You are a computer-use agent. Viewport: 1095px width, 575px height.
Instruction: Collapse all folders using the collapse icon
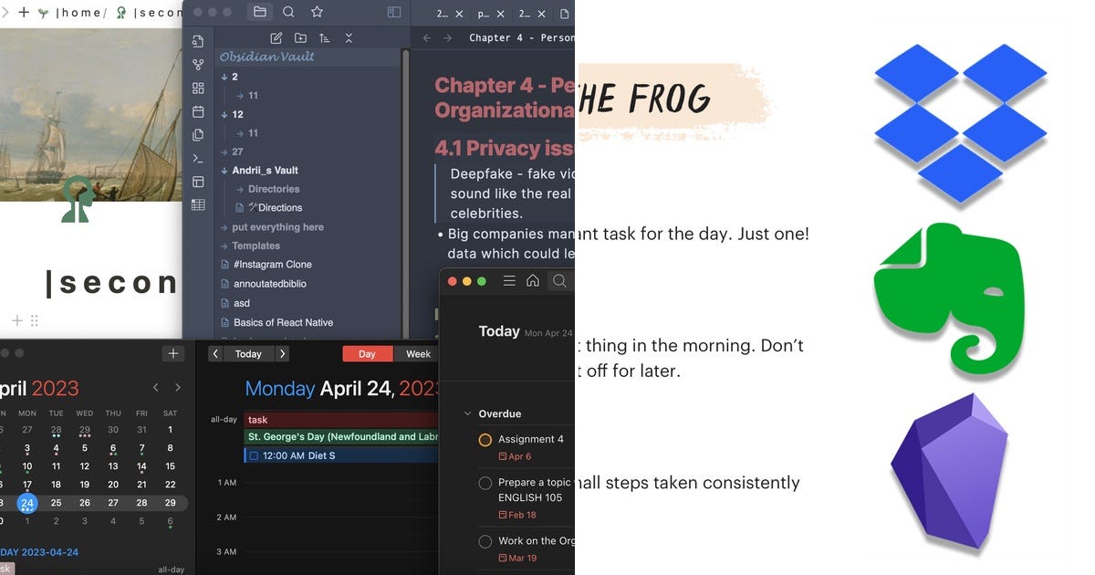click(x=349, y=37)
